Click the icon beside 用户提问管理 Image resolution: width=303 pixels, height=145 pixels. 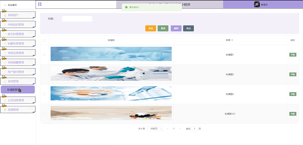5,72
